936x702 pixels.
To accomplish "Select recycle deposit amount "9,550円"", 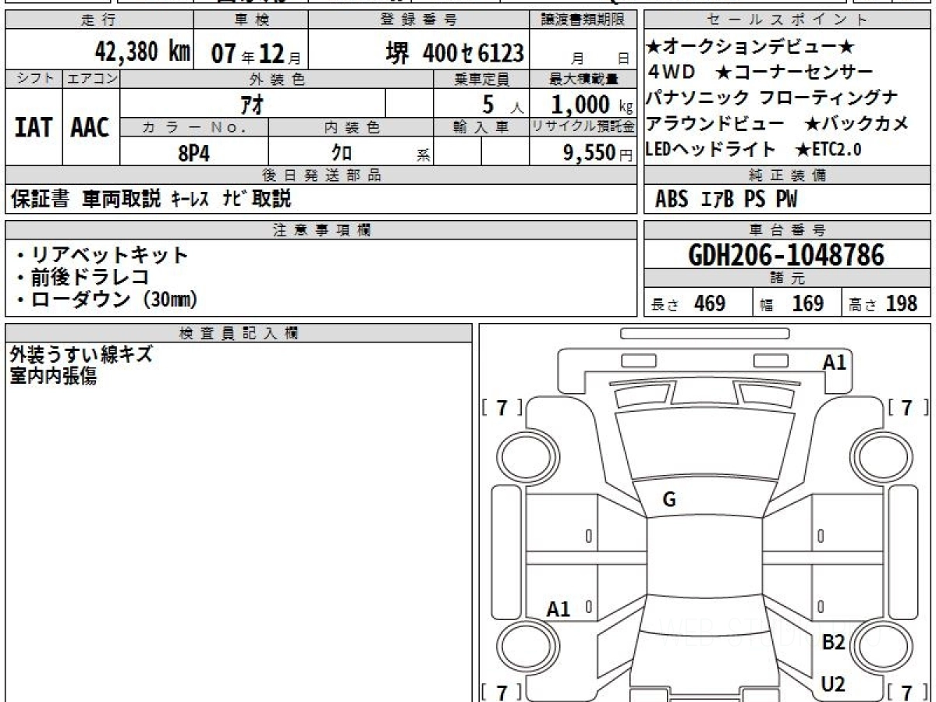I will click(x=598, y=152).
